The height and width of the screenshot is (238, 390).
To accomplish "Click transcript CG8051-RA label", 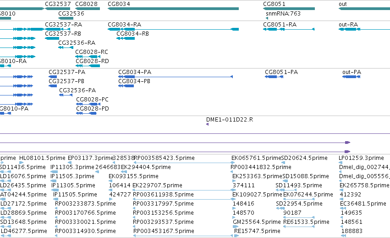I will (280, 25).
